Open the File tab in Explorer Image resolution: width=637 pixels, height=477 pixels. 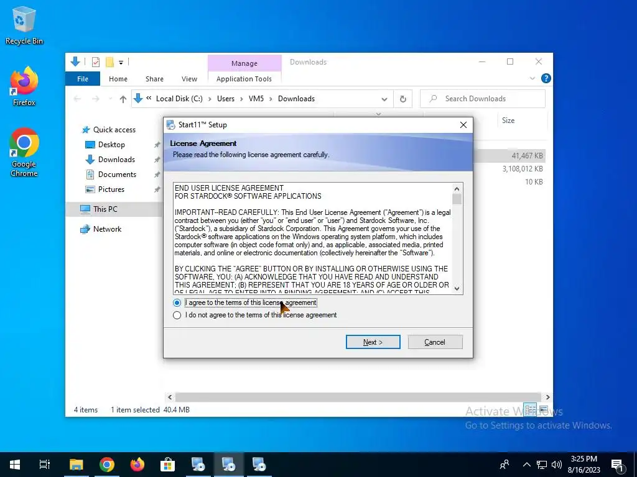83,79
